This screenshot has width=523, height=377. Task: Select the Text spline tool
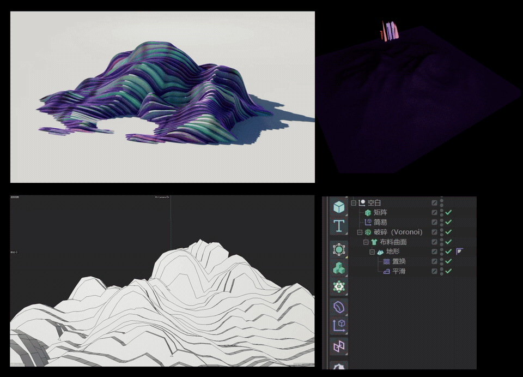339,226
